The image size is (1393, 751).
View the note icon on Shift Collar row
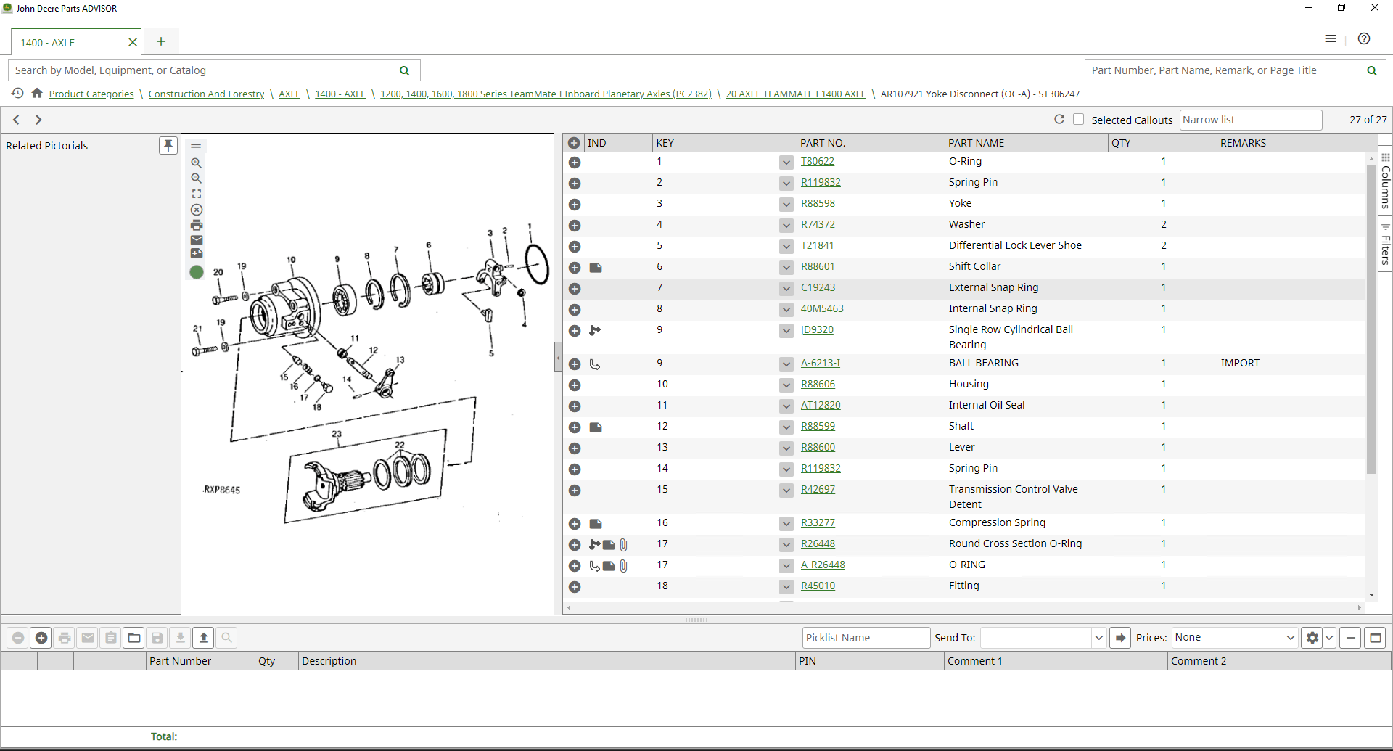596,268
